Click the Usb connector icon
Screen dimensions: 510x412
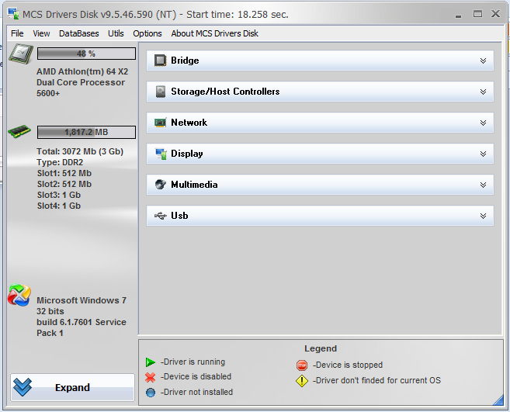point(161,216)
